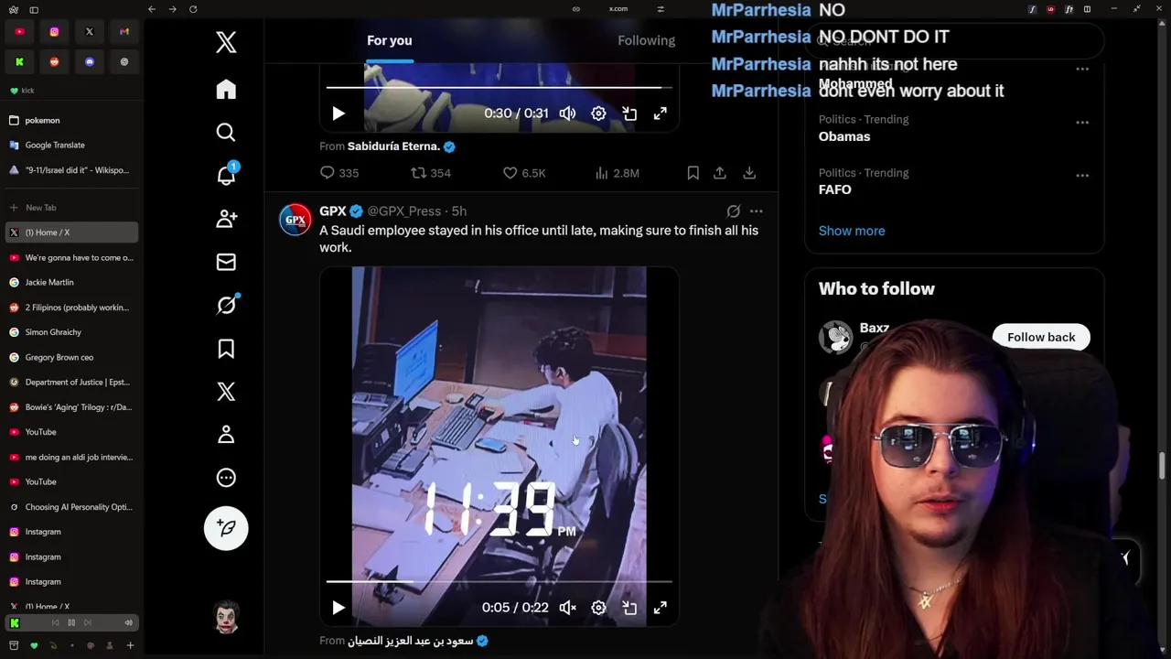Open Messages envelope icon

[226, 262]
